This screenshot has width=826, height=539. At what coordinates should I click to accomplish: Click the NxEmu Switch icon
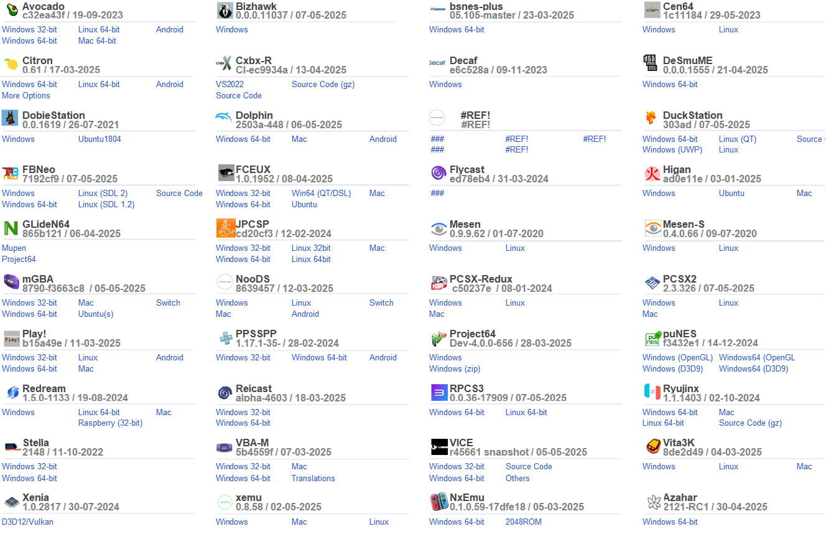(439, 502)
